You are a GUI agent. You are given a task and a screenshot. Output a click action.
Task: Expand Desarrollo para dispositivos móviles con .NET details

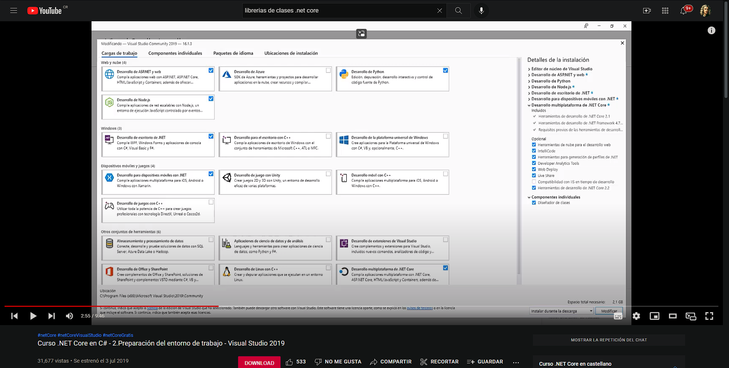click(529, 99)
